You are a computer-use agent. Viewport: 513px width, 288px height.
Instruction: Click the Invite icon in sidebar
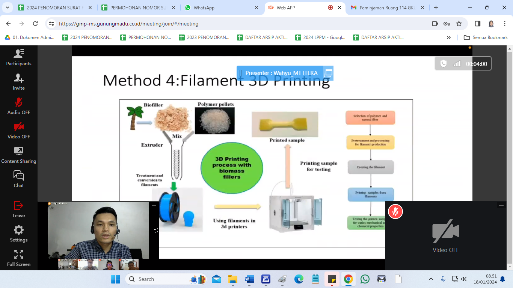(18, 82)
